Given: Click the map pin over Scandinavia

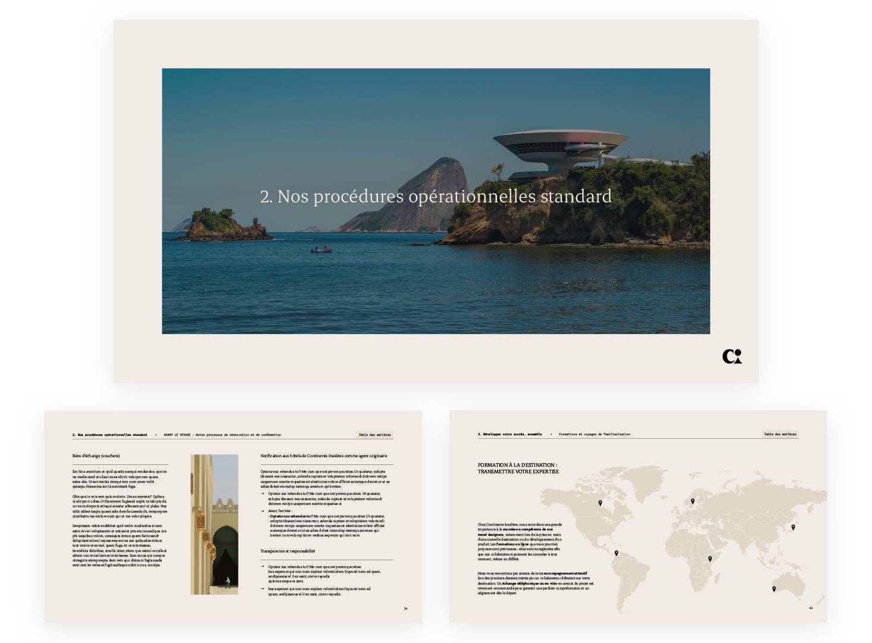Looking at the screenshot, I should coord(693,501).
